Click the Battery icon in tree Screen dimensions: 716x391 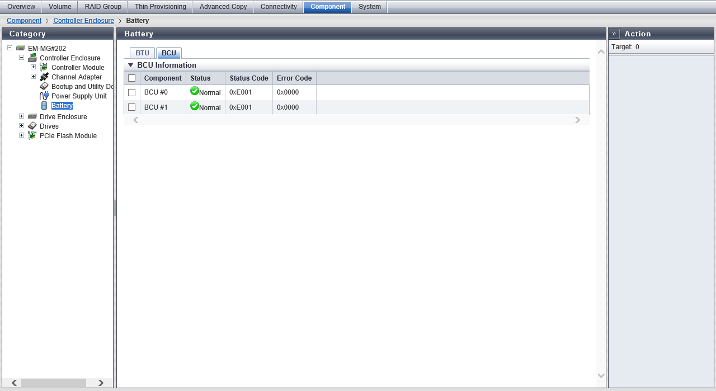pyautogui.click(x=45, y=105)
